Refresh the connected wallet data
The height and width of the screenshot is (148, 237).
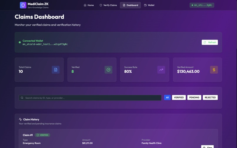click(x=210, y=42)
